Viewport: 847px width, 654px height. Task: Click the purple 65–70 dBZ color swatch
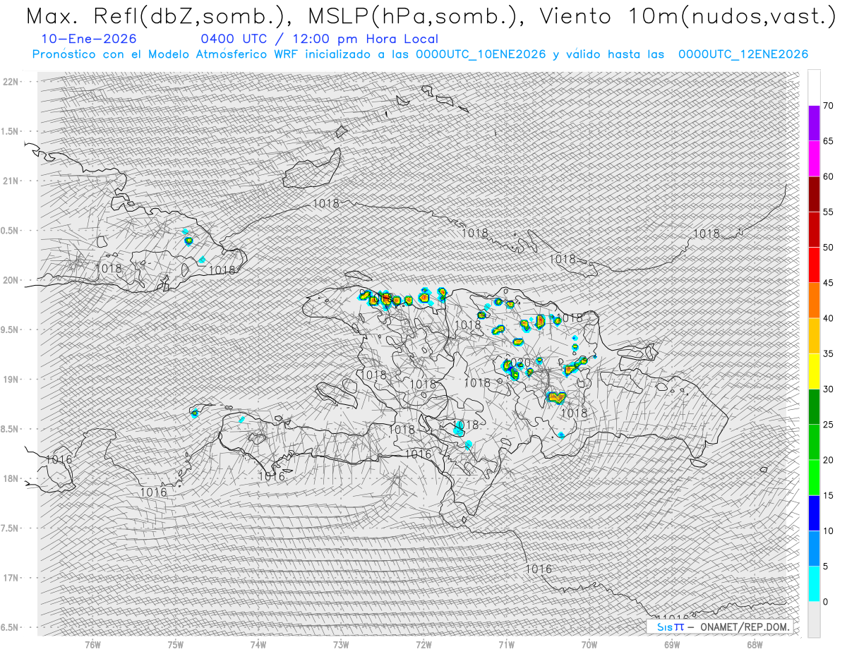point(814,123)
